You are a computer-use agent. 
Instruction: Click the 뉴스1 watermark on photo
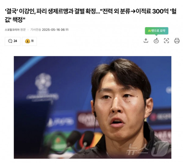(x=148, y=149)
